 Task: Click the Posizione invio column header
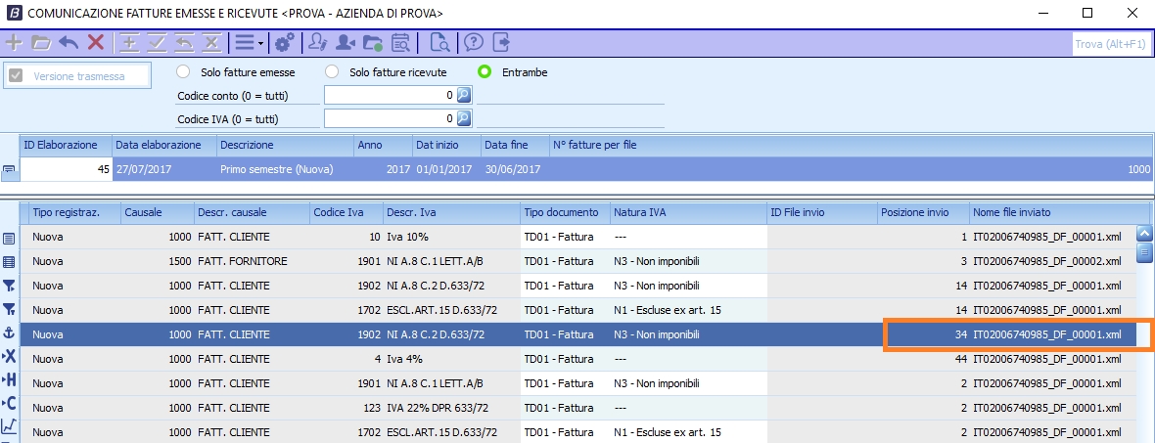coord(924,212)
